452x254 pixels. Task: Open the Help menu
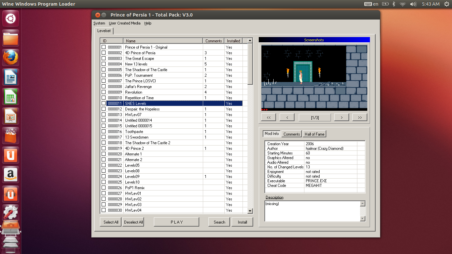pos(148,23)
